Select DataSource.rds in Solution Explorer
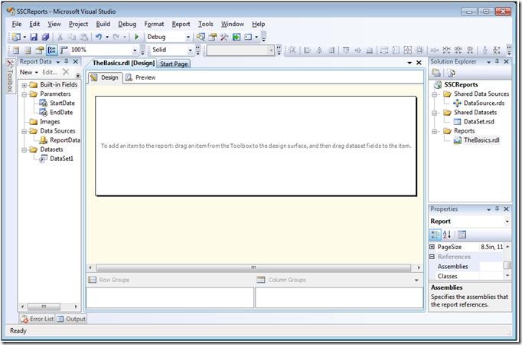This screenshot has width=522, height=345. coord(479,103)
